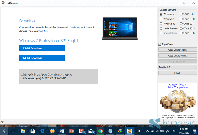The image size is (198, 135).
Task: Open Microsoft Edge from the taskbar
Action: click(42, 131)
